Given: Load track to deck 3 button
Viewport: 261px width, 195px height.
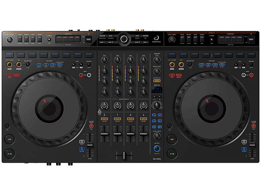Looking at the screenshot, I should pos(102,42).
